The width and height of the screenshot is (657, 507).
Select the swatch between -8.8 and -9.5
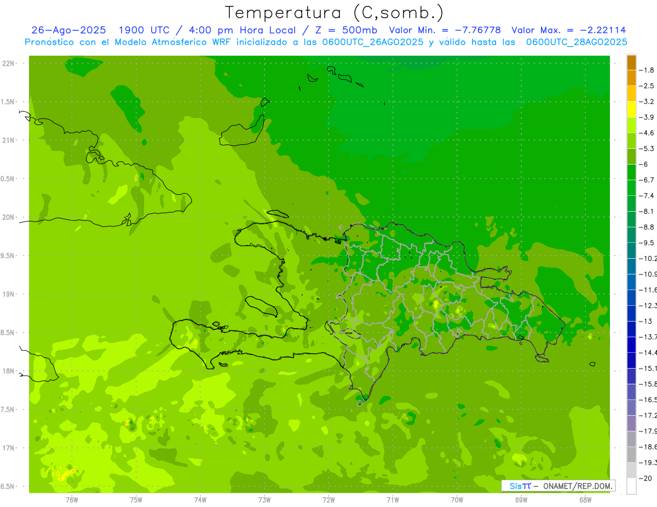click(631, 235)
